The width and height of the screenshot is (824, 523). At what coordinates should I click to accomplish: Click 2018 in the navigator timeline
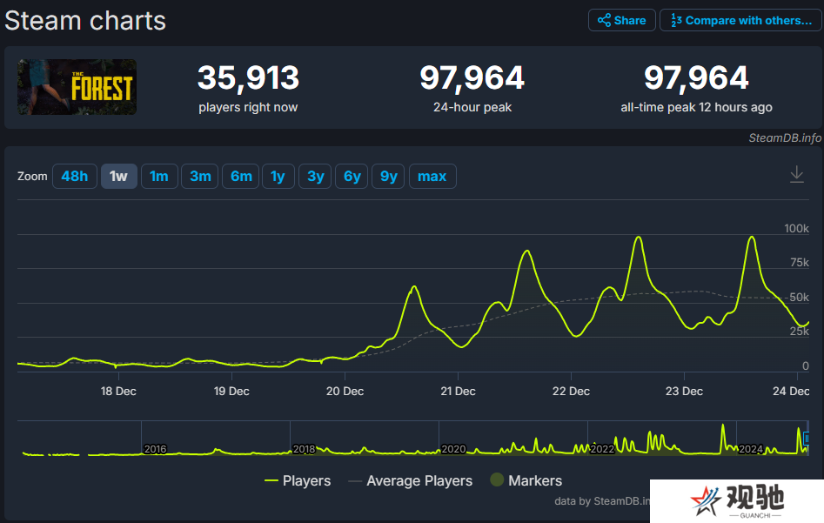tap(304, 449)
